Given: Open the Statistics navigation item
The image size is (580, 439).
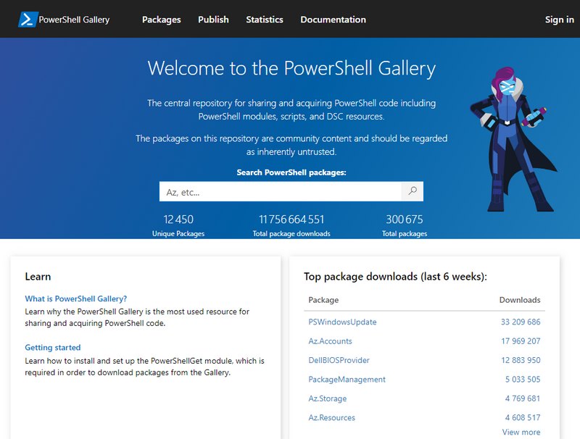Looking at the screenshot, I should [265, 20].
